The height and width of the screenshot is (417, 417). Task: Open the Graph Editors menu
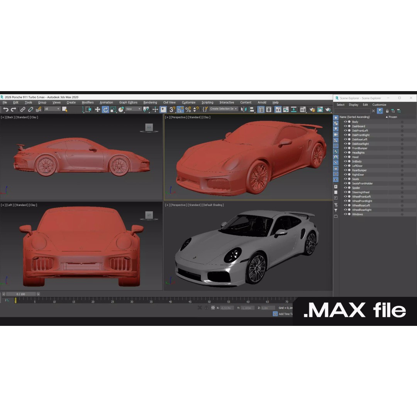coord(128,102)
